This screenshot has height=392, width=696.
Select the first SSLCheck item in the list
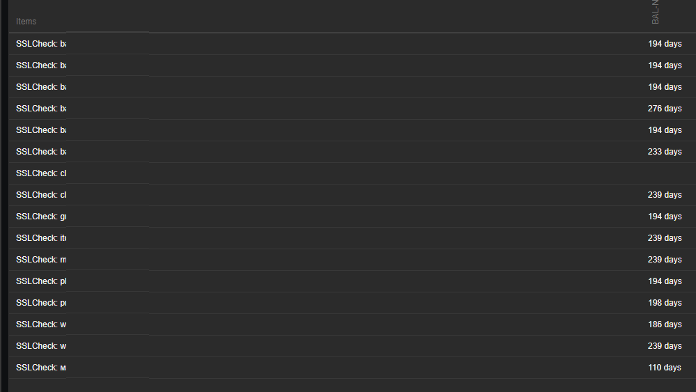coord(41,44)
